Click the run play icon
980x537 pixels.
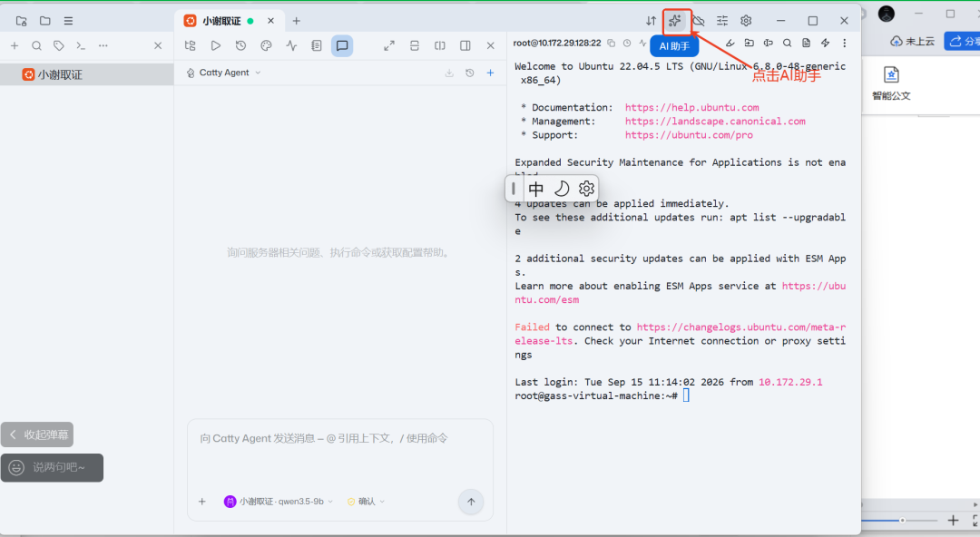[216, 45]
